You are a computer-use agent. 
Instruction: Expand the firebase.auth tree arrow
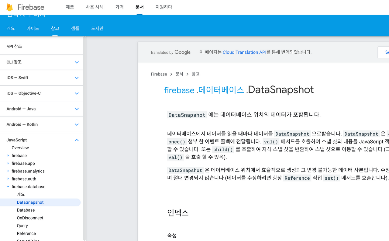[x=8, y=179]
